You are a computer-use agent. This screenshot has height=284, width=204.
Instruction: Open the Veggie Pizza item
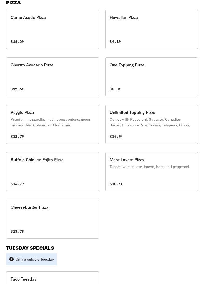tap(52, 124)
